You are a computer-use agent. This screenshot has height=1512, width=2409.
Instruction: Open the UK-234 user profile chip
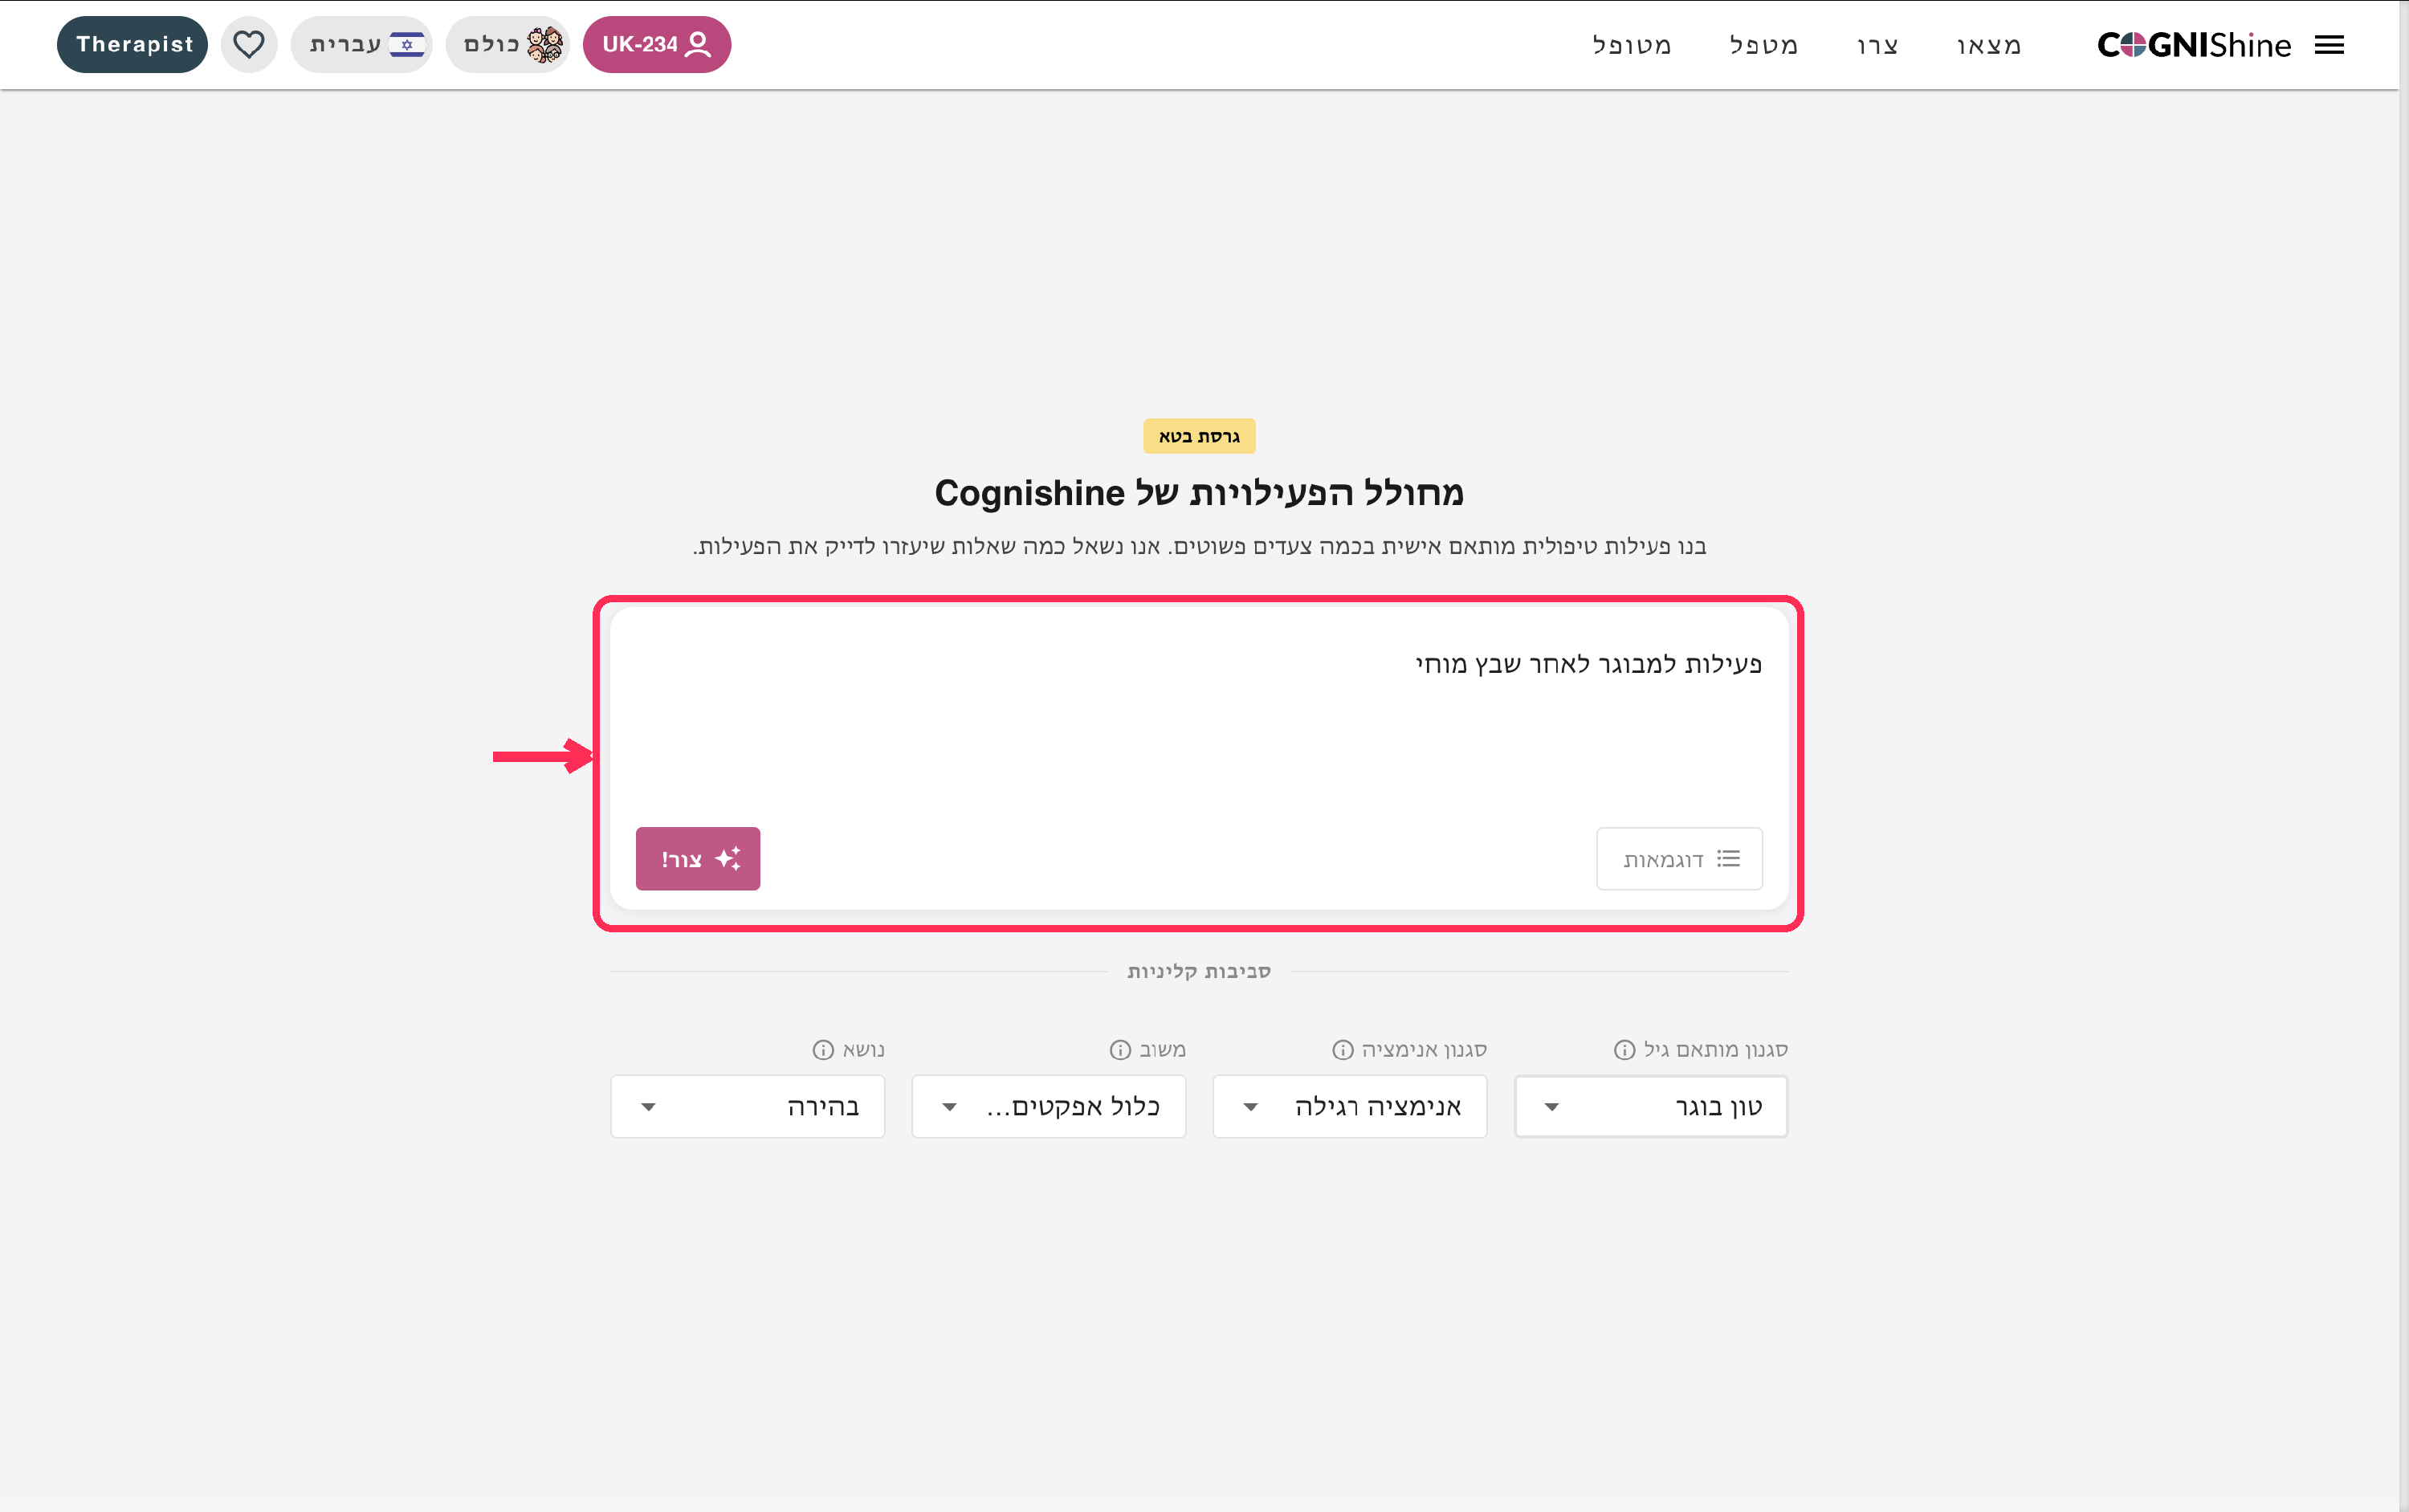point(657,45)
